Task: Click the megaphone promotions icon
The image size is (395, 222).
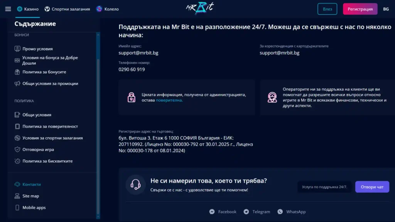Action: (17, 84)
